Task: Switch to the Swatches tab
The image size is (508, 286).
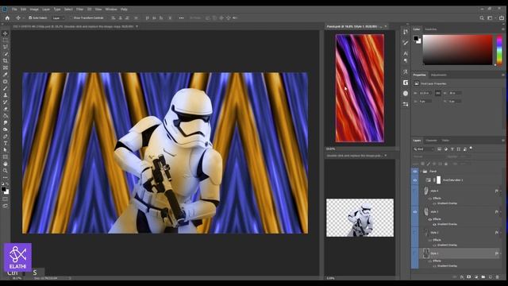Action: coord(430,29)
